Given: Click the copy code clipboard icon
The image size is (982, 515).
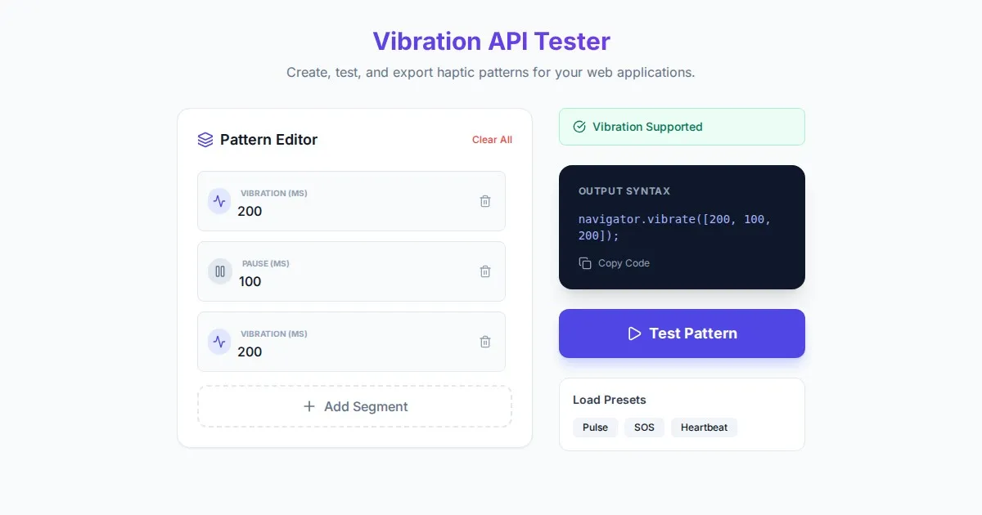Looking at the screenshot, I should coord(585,263).
